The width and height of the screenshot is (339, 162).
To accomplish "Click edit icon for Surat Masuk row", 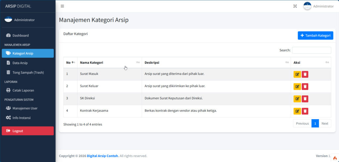I will [x=297, y=74].
